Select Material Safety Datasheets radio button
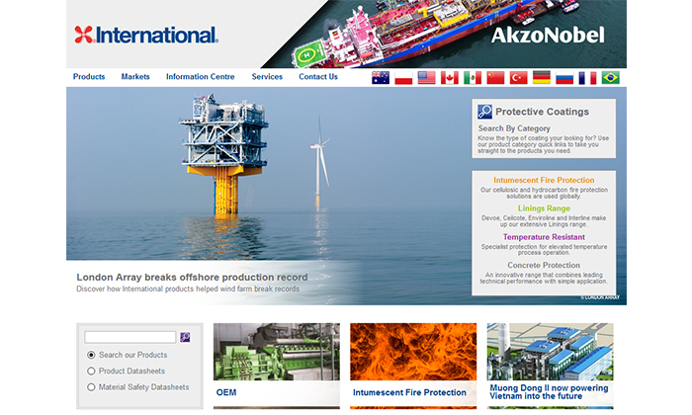 [x=91, y=387]
